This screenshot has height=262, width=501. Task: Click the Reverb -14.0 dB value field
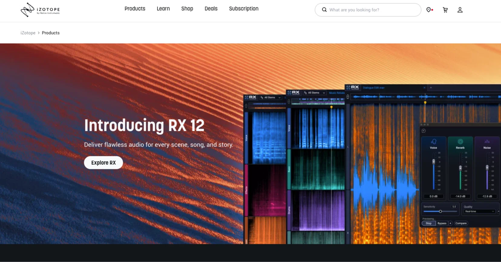460,196
